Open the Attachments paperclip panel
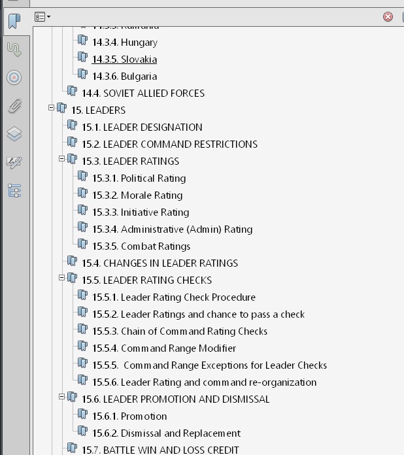The image size is (404, 455). coord(14,106)
